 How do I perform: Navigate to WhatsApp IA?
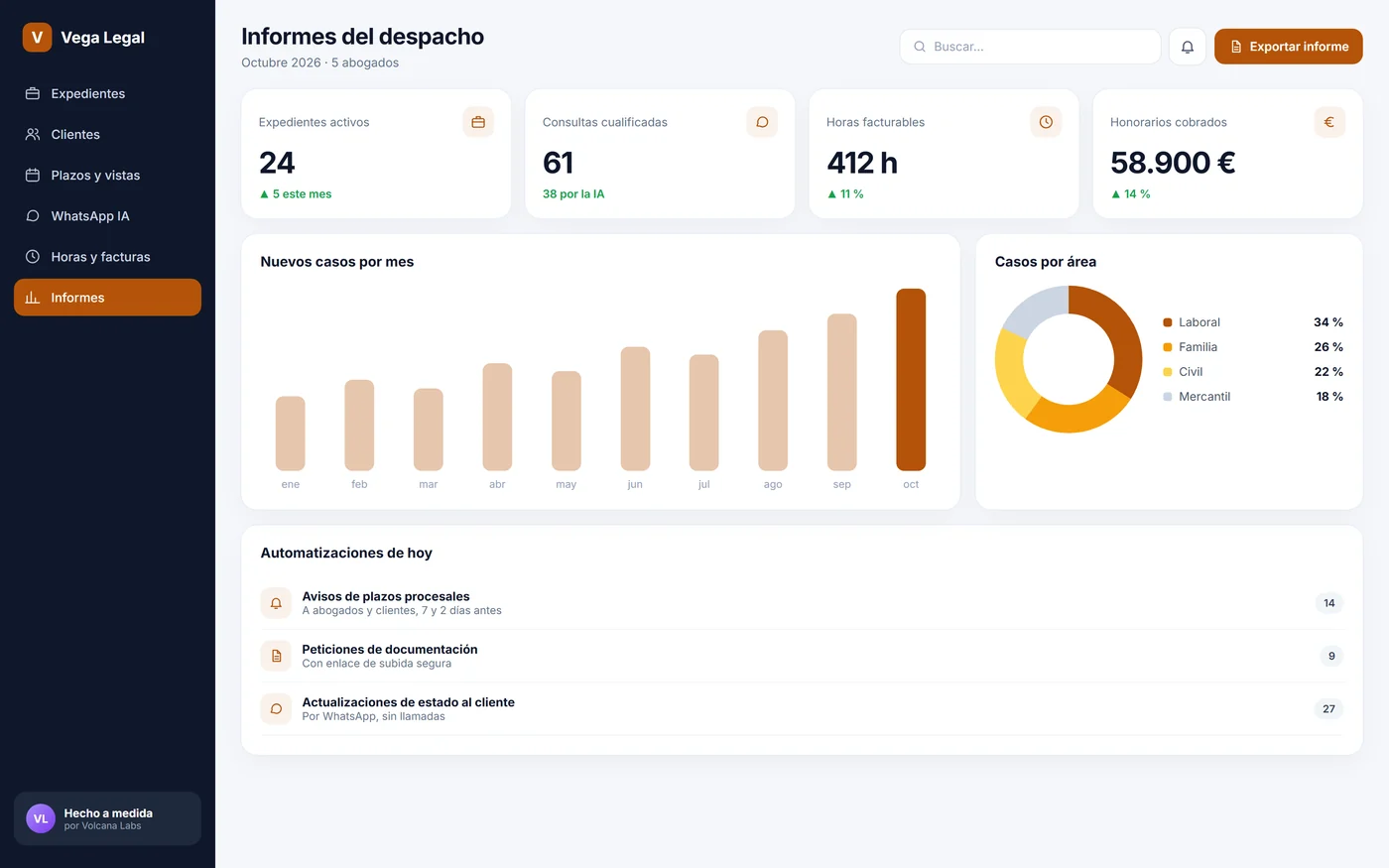(107, 215)
